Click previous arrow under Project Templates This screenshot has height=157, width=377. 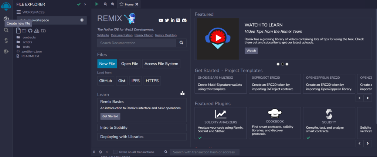[360, 98]
